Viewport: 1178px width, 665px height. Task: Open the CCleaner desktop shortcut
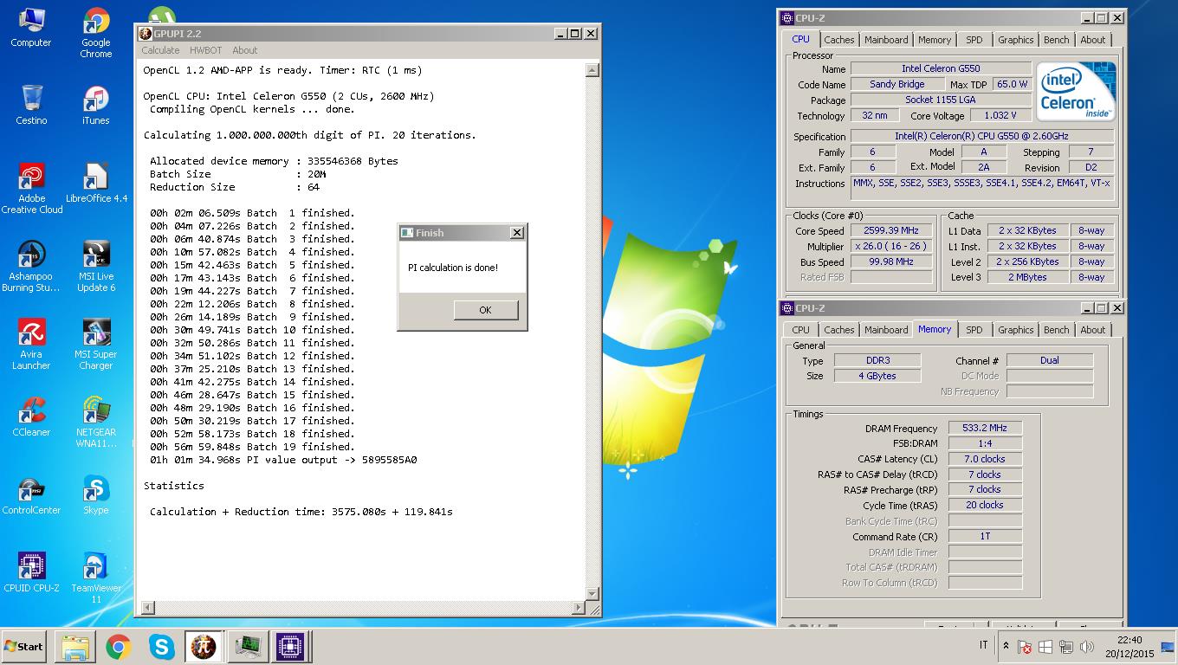pos(31,416)
